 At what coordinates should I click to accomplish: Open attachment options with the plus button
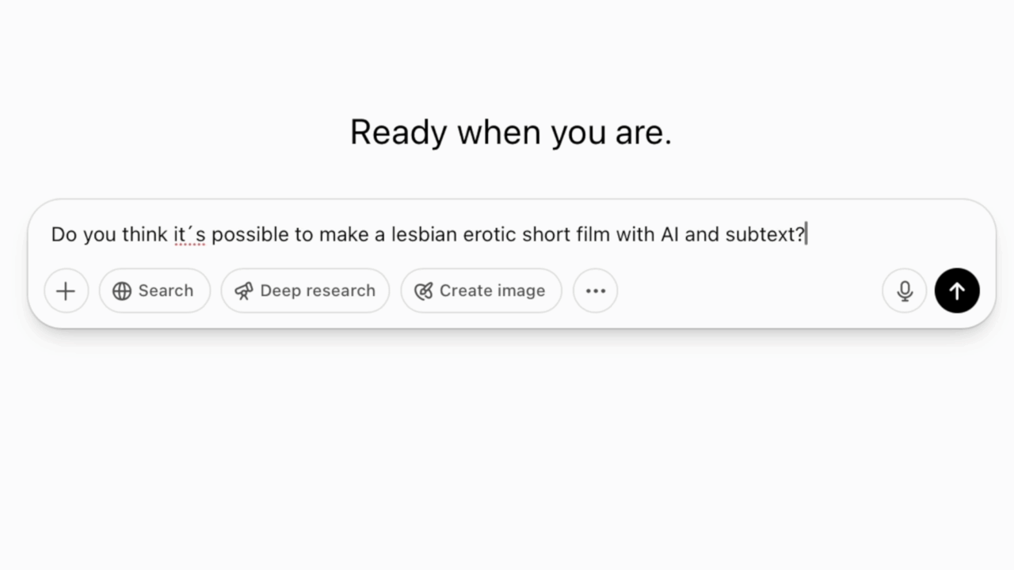pos(66,291)
